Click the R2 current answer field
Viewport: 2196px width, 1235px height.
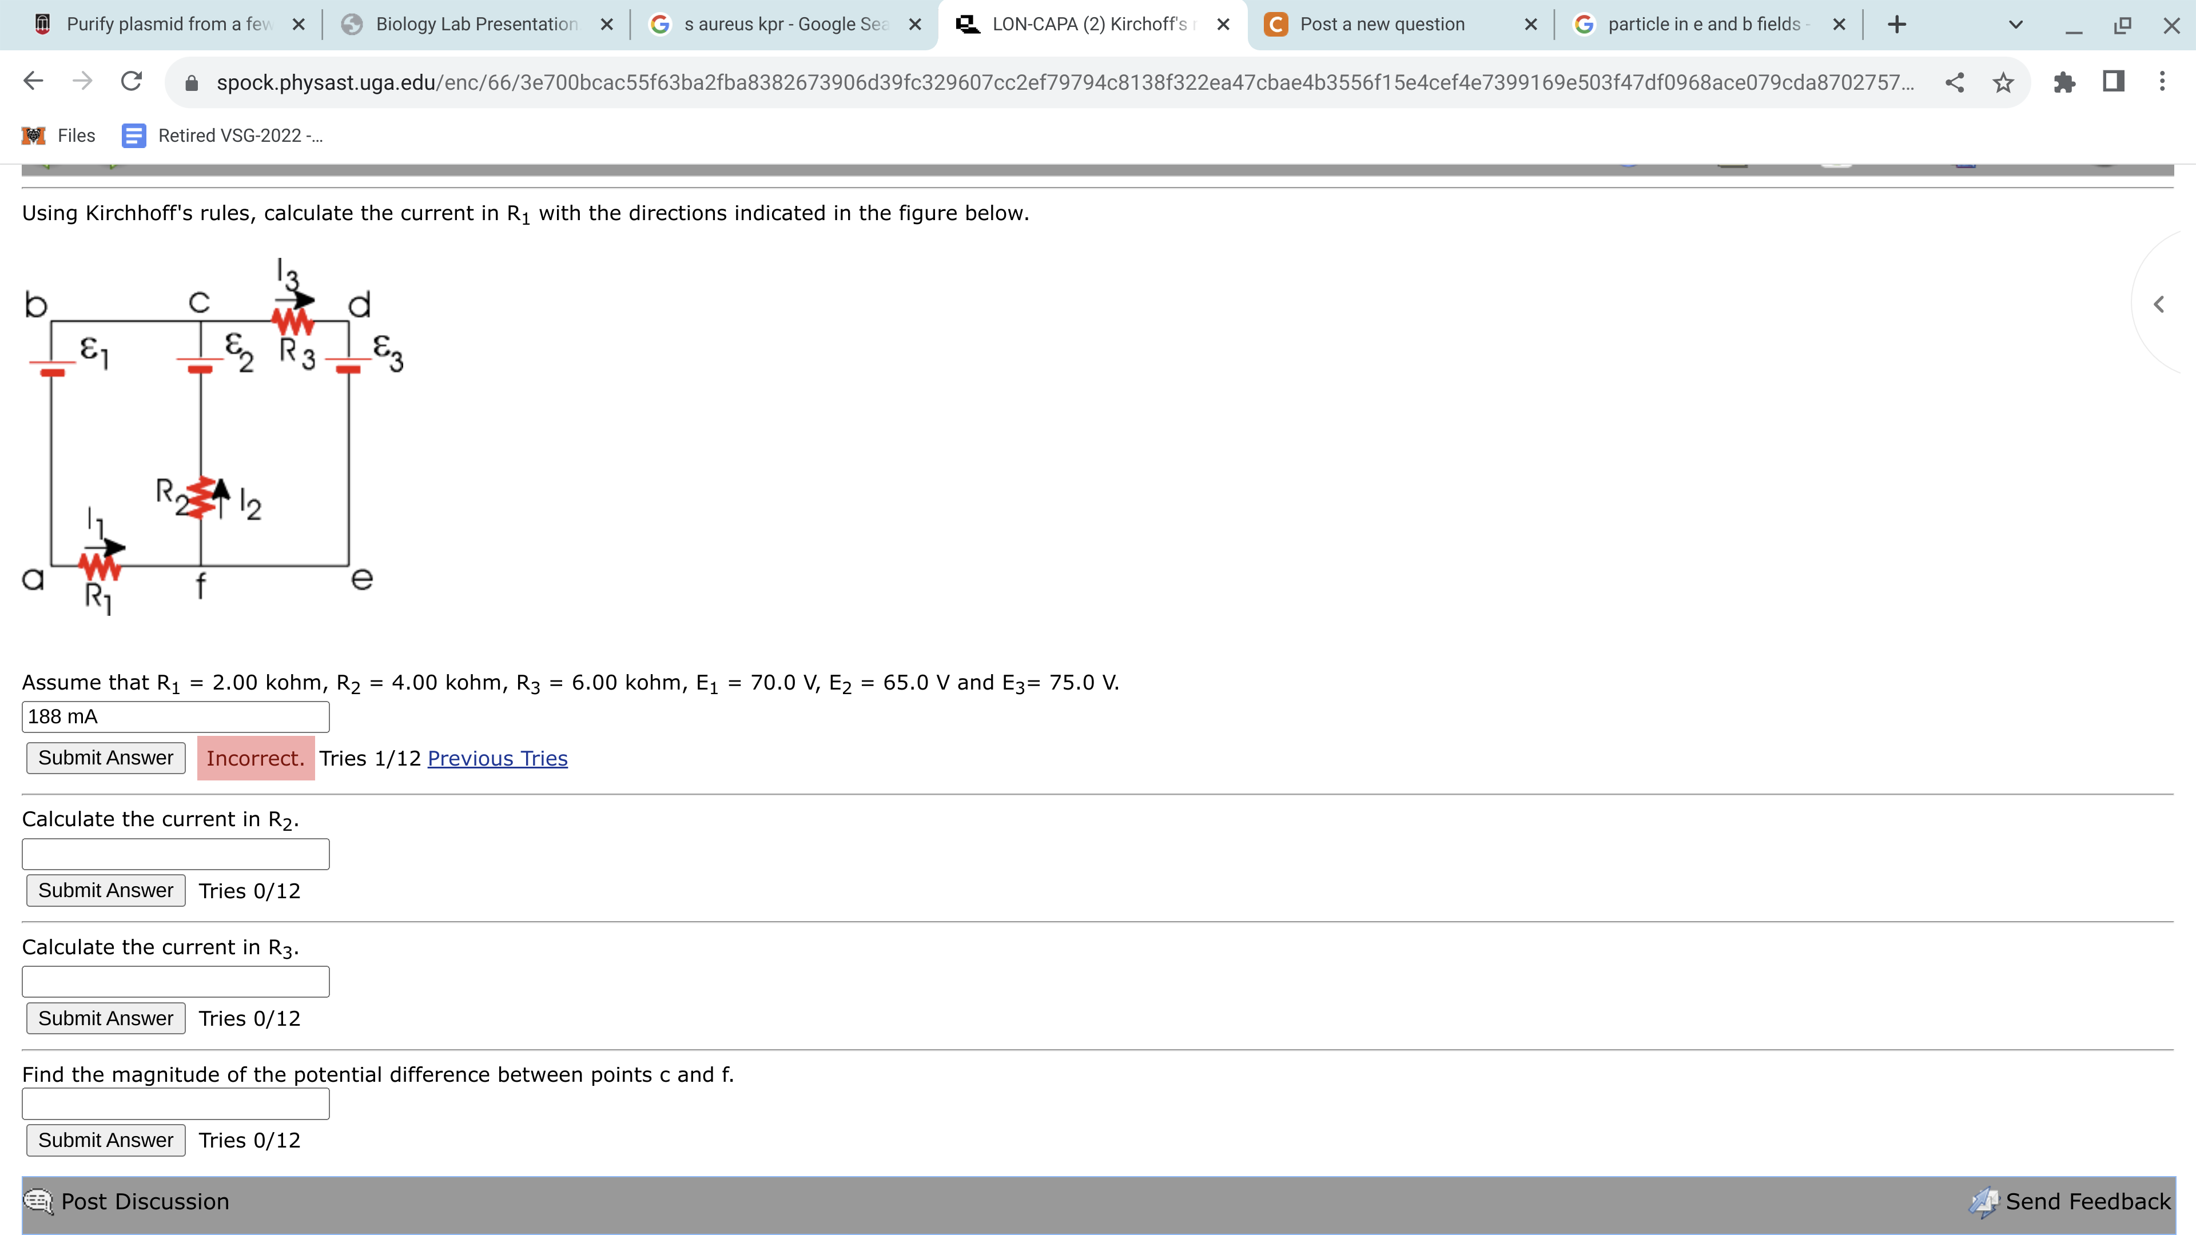176,854
